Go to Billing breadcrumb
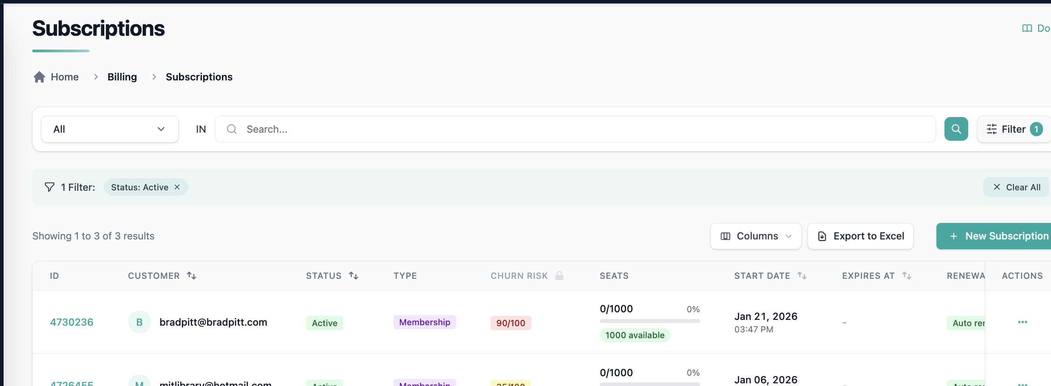1051x386 pixels. click(122, 77)
